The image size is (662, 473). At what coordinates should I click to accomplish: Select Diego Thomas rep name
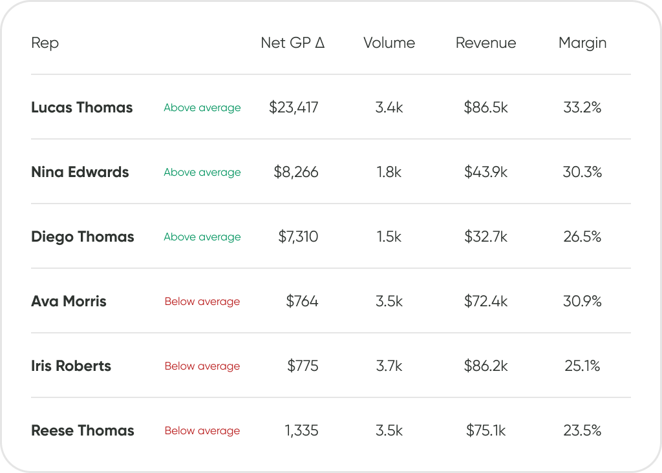pyautogui.click(x=82, y=237)
